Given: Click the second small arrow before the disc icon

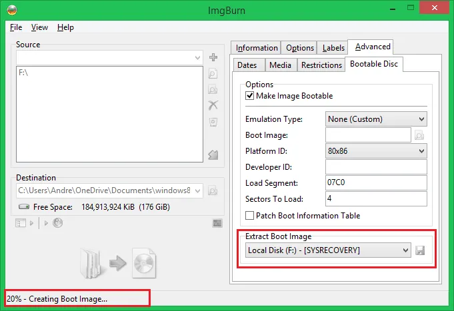Looking at the screenshot, I should (x=46, y=223).
